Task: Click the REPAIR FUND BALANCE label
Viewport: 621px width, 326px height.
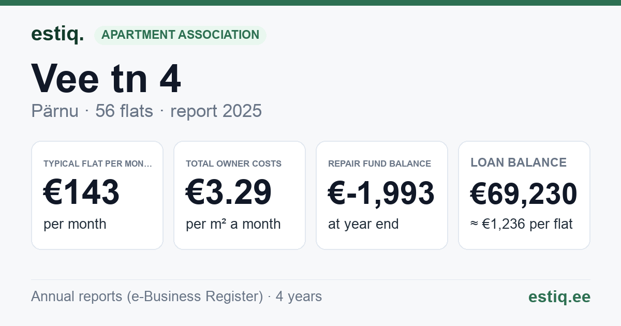Action: (x=380, y=164)
